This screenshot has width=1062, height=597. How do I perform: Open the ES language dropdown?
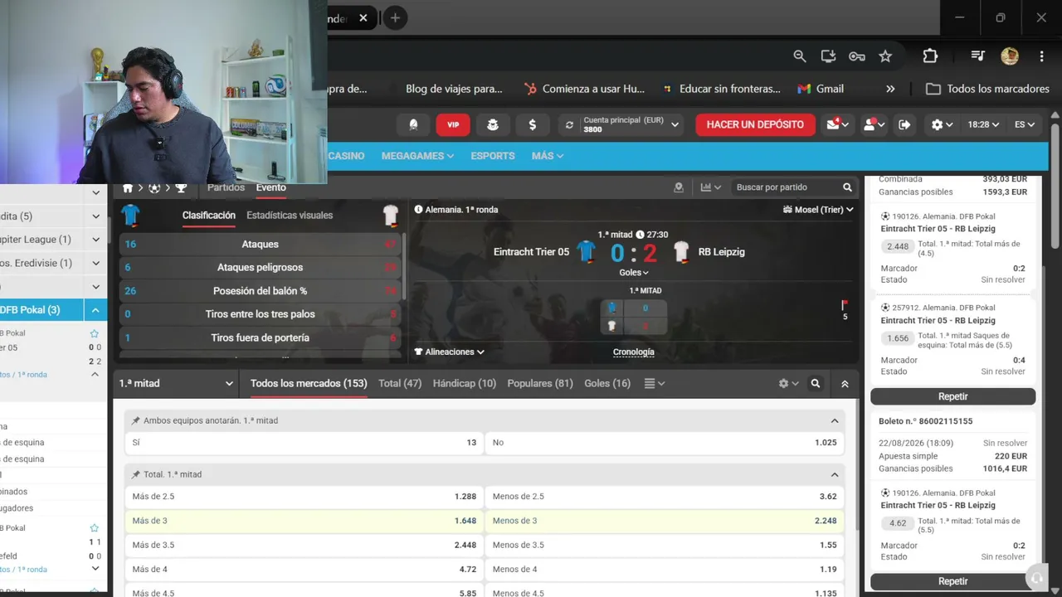(1025, 124)
